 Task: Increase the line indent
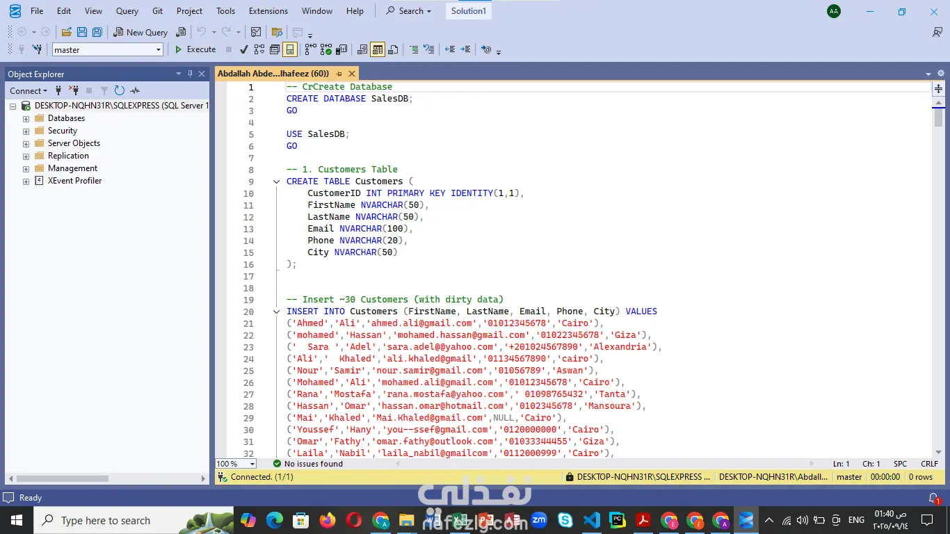pyautogui.click(x=465, y=49)
